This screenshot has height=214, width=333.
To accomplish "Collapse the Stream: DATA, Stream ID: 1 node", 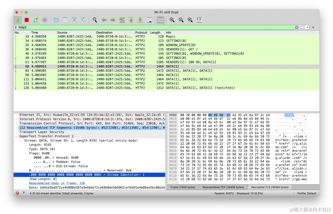I will point(21,141).
